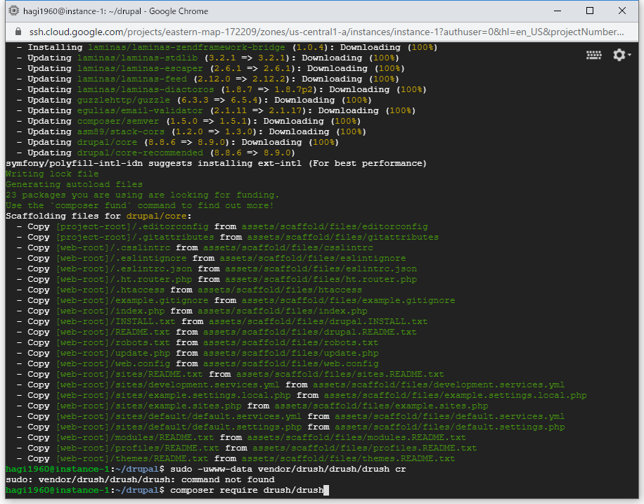Select the ssh.cloud.google.com URL in the address bar
The width and height of the screenshot is (644, 504).
[326, 32]
